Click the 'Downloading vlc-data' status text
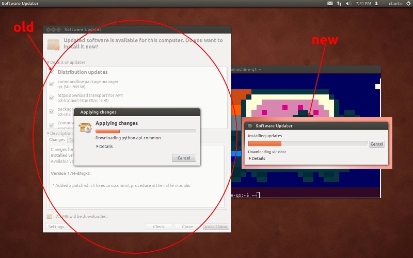413x258 pixels. (267, 152)
